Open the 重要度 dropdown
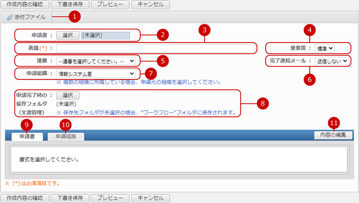The width and height of the screenshot is (359, 203). coord(325,48)
